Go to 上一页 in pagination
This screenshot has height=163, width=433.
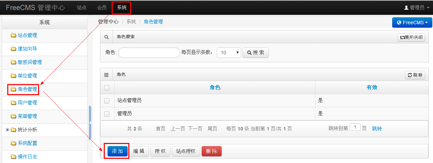point(178,129)
